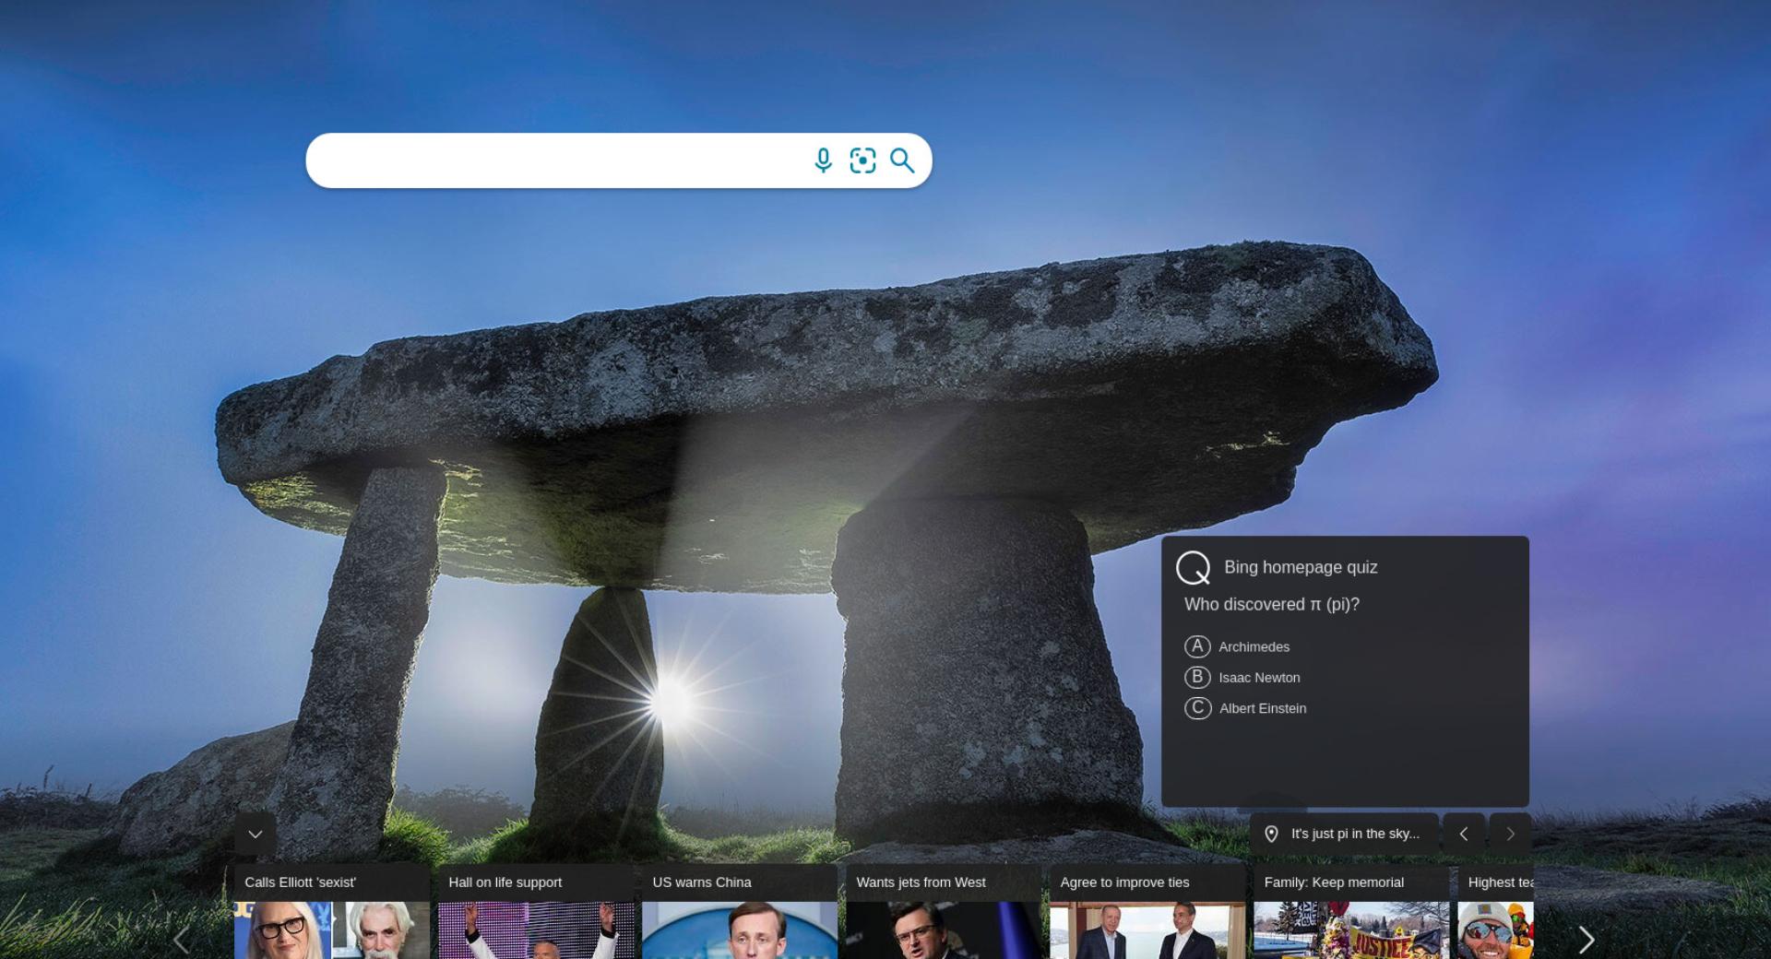This screenshot has height=959, width=1771.
Task: Advance news carousel with right arrow
Action: (x=1586, y=940)
